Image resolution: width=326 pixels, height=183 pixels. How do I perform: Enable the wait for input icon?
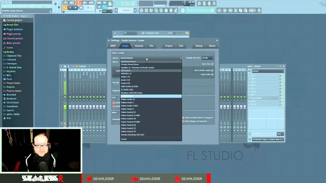point(72,3)
